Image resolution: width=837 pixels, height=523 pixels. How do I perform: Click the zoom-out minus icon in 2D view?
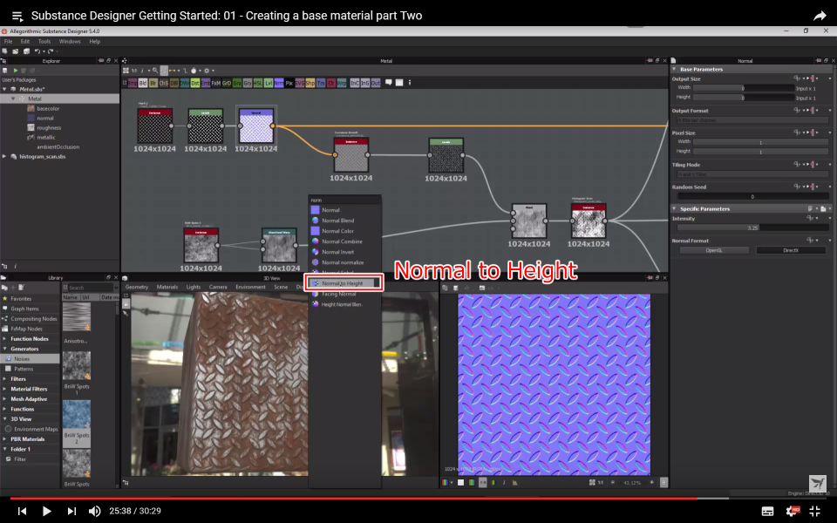coord(612,482)
